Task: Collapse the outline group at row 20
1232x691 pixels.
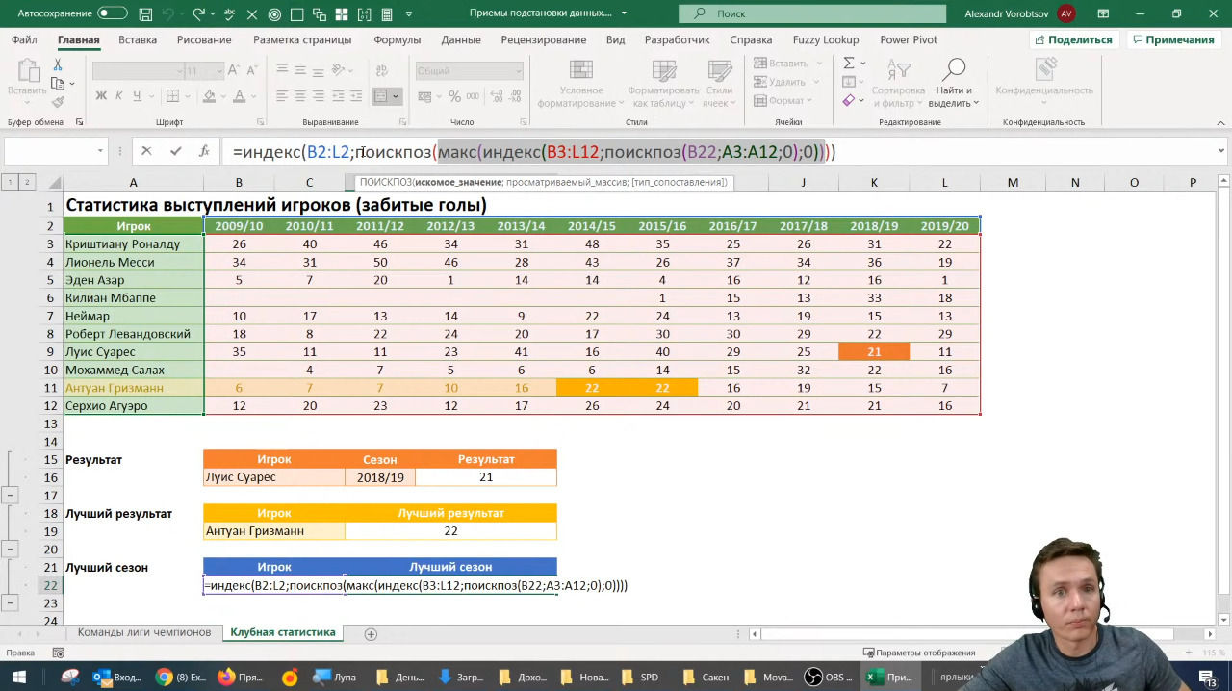Action: (10, 550)
